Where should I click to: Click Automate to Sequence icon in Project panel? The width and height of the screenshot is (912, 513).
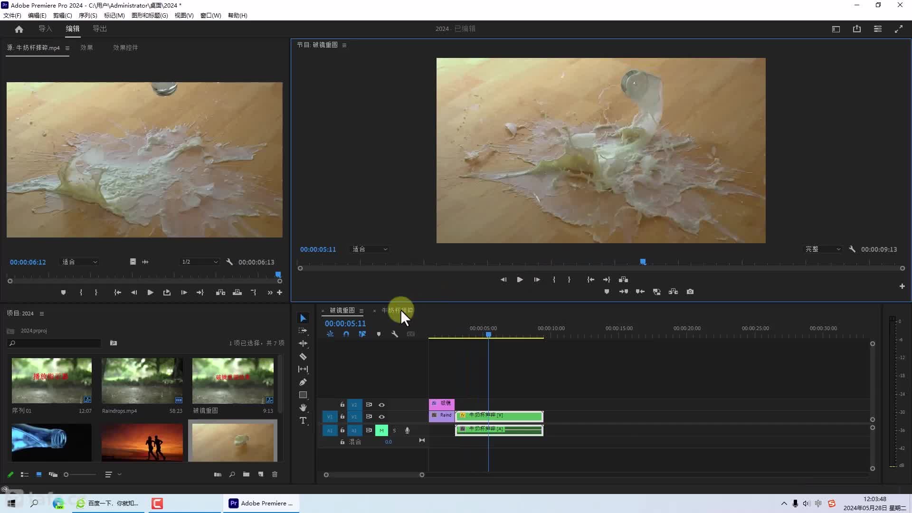(218, 475)
